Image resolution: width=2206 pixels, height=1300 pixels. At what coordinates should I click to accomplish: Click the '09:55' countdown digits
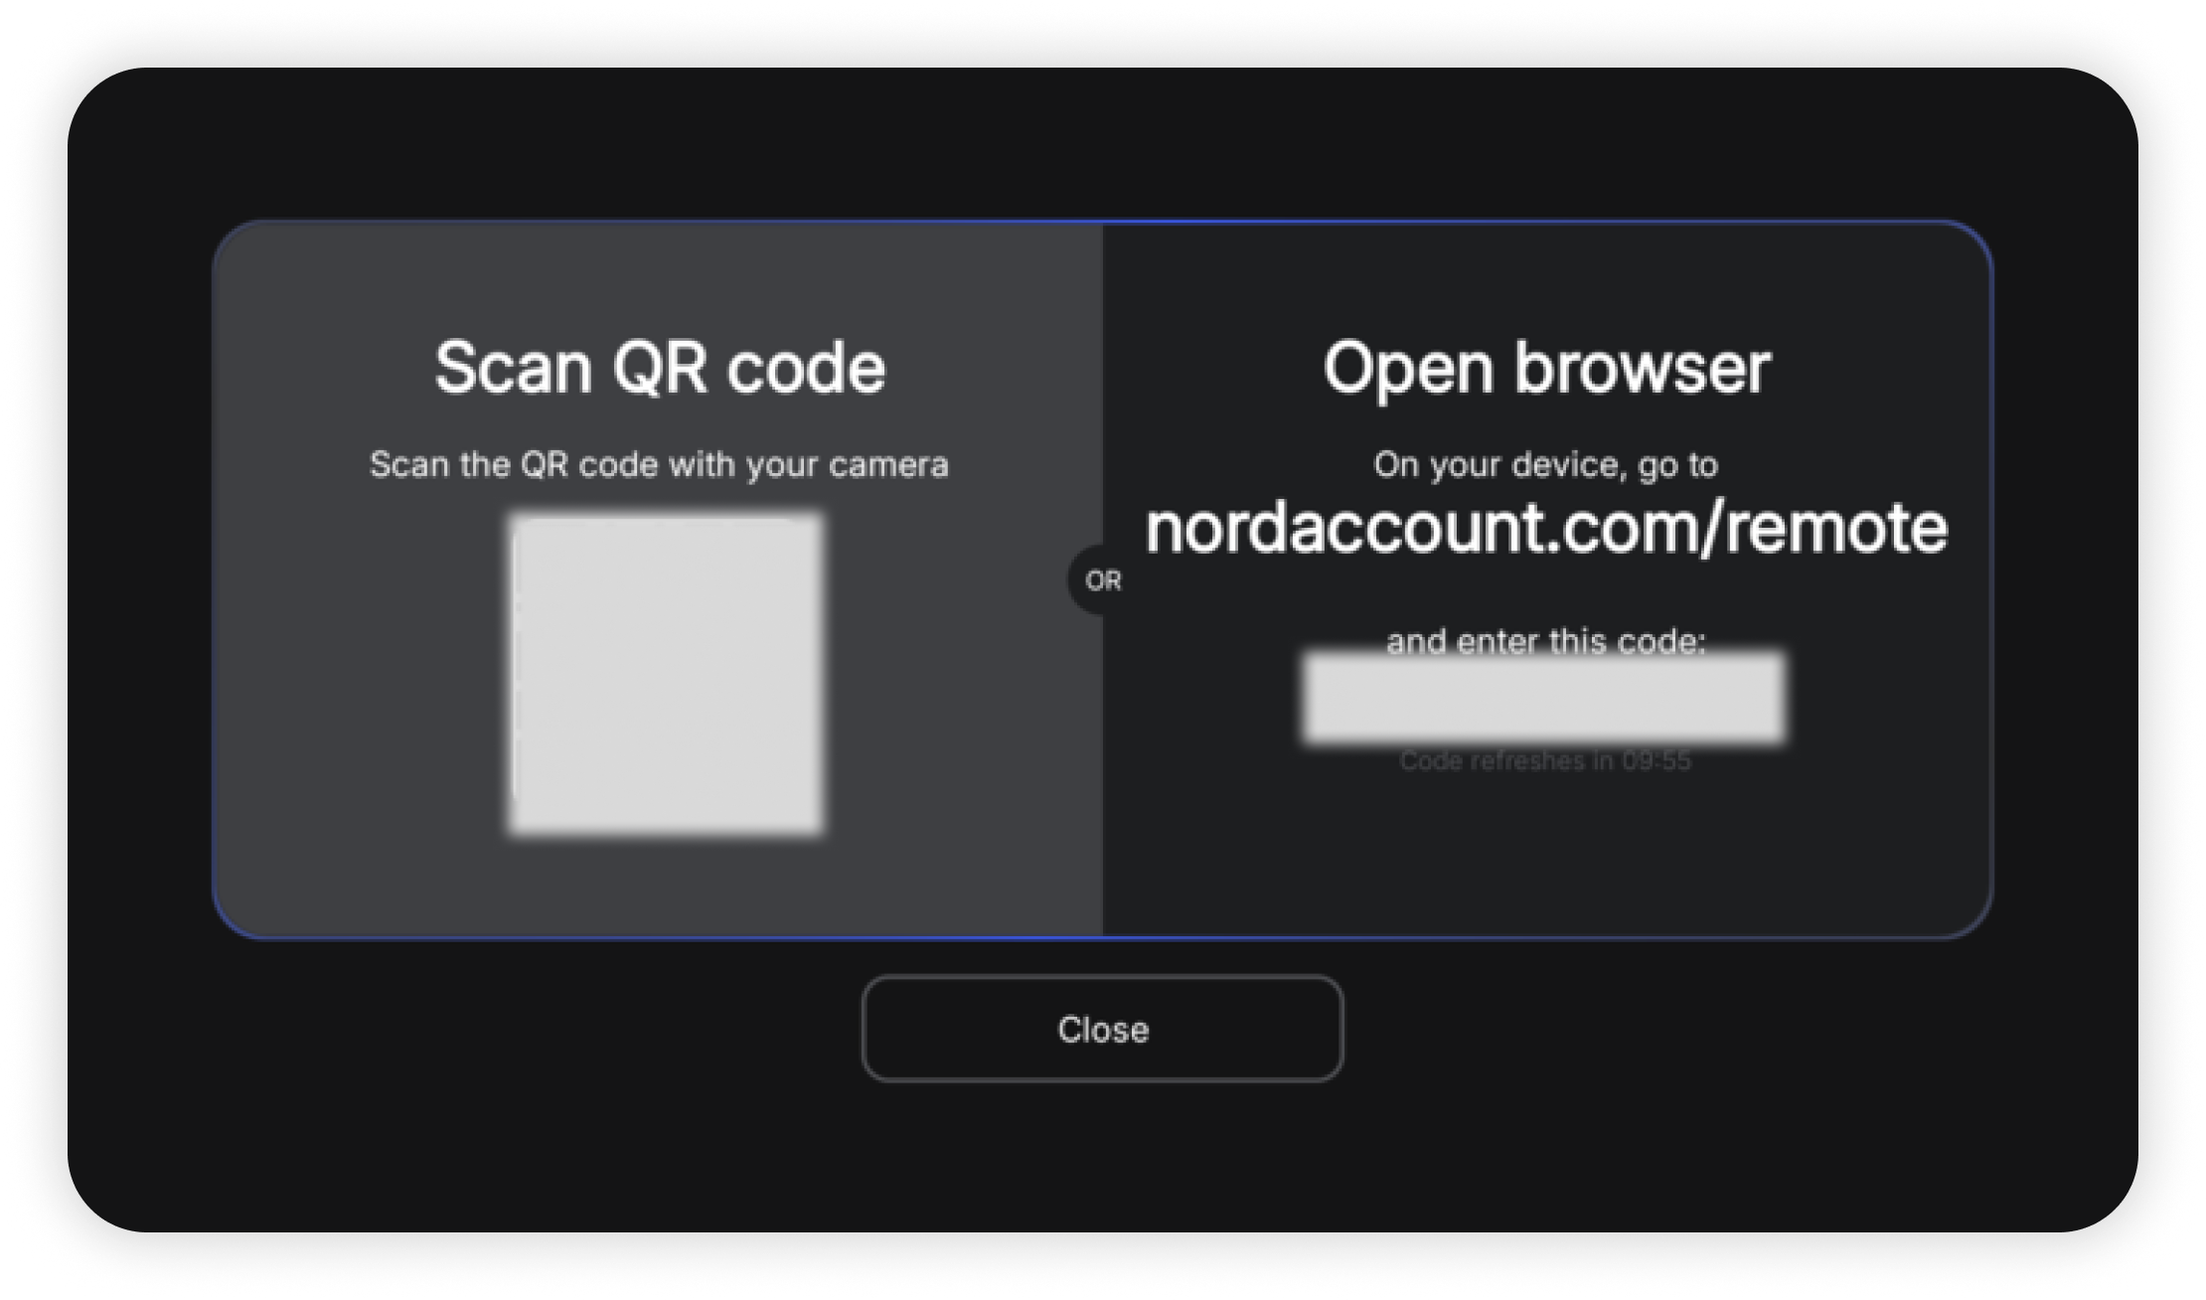pyautogui.click(x=1656, y=760)
